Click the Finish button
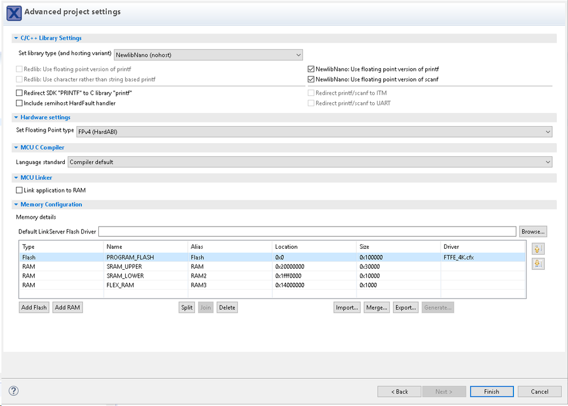 pyautogui.click(x=491, y=391)
